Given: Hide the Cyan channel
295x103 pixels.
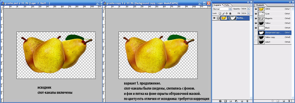Looking at the screenshot, I should click(x=256, y=14).
